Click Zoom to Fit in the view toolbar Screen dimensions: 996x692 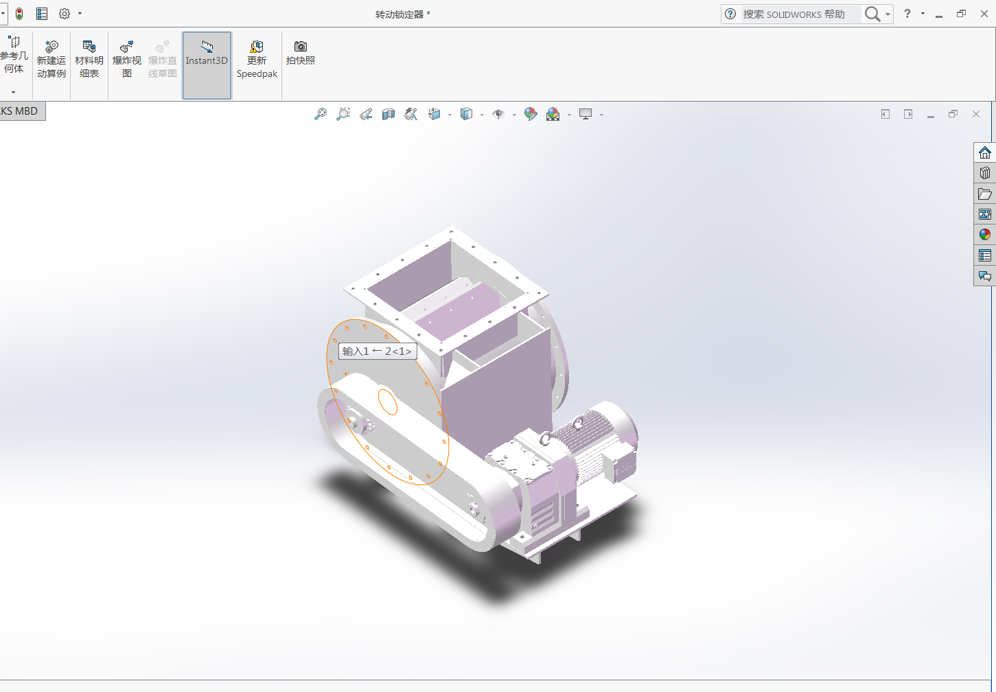coord(321,115)
